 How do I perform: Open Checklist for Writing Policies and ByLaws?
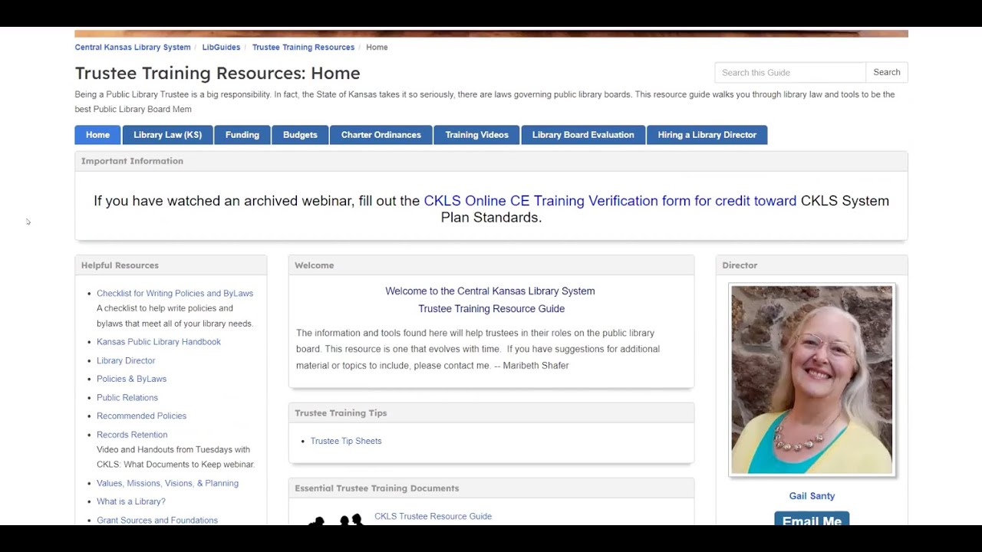click(175, 294)
